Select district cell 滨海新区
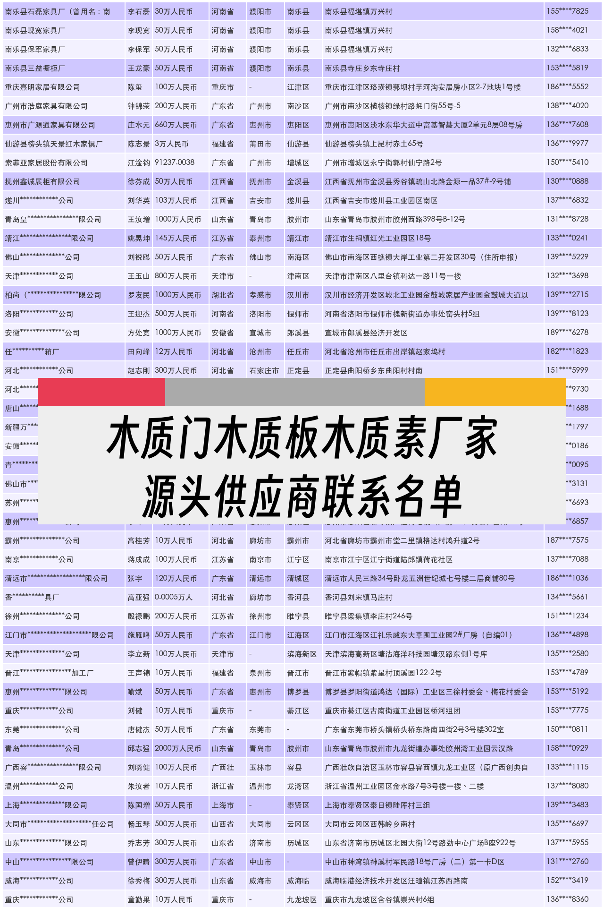Viewport: 604px width, 907px height. pyautogui.click(x=302, y=654)
